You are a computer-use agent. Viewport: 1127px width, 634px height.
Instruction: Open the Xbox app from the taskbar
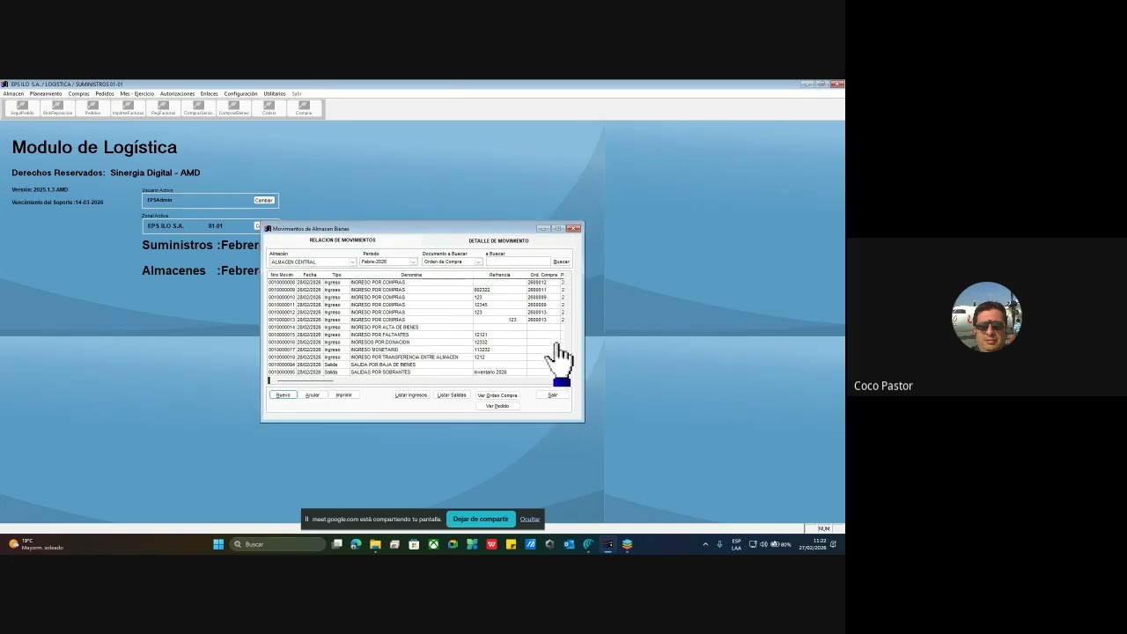[x=433, y=544]
